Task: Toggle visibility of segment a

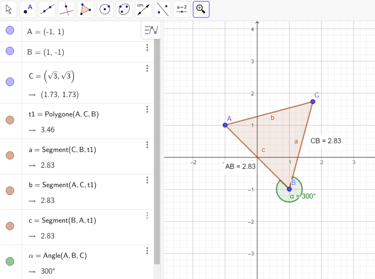Action: tap(10, 156)
